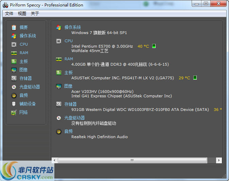
Task: Click the Realtek High Definition Audio line
Action: (x=100, y=137)
